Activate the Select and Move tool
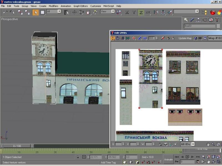This screenshot has height=166, width=222. pyautogui.click(x=75, y=12)
